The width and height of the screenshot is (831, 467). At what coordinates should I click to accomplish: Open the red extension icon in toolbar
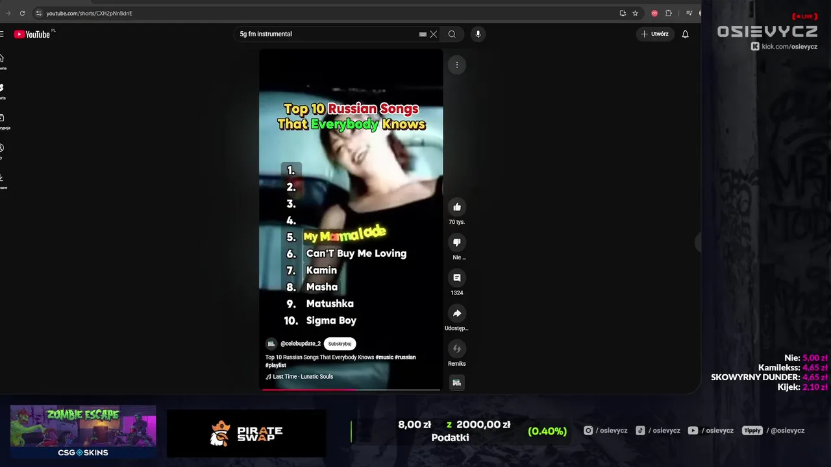[654, 13]
